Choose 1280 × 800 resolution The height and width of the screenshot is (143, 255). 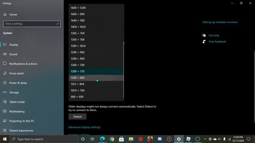(96, 58)
